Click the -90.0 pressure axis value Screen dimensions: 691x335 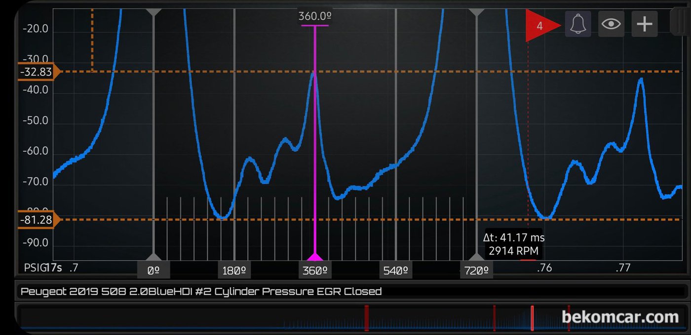pos(36,243)
